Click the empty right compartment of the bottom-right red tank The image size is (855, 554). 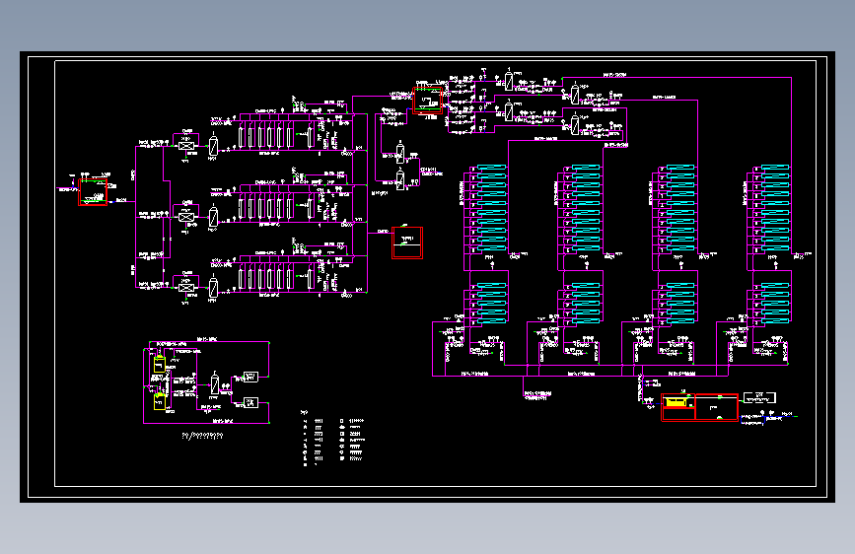pyautogui.click(x=717, y=407)
